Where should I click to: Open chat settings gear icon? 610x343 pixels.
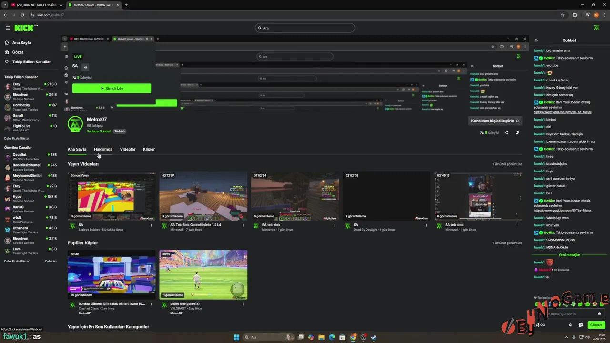[570, 325]
